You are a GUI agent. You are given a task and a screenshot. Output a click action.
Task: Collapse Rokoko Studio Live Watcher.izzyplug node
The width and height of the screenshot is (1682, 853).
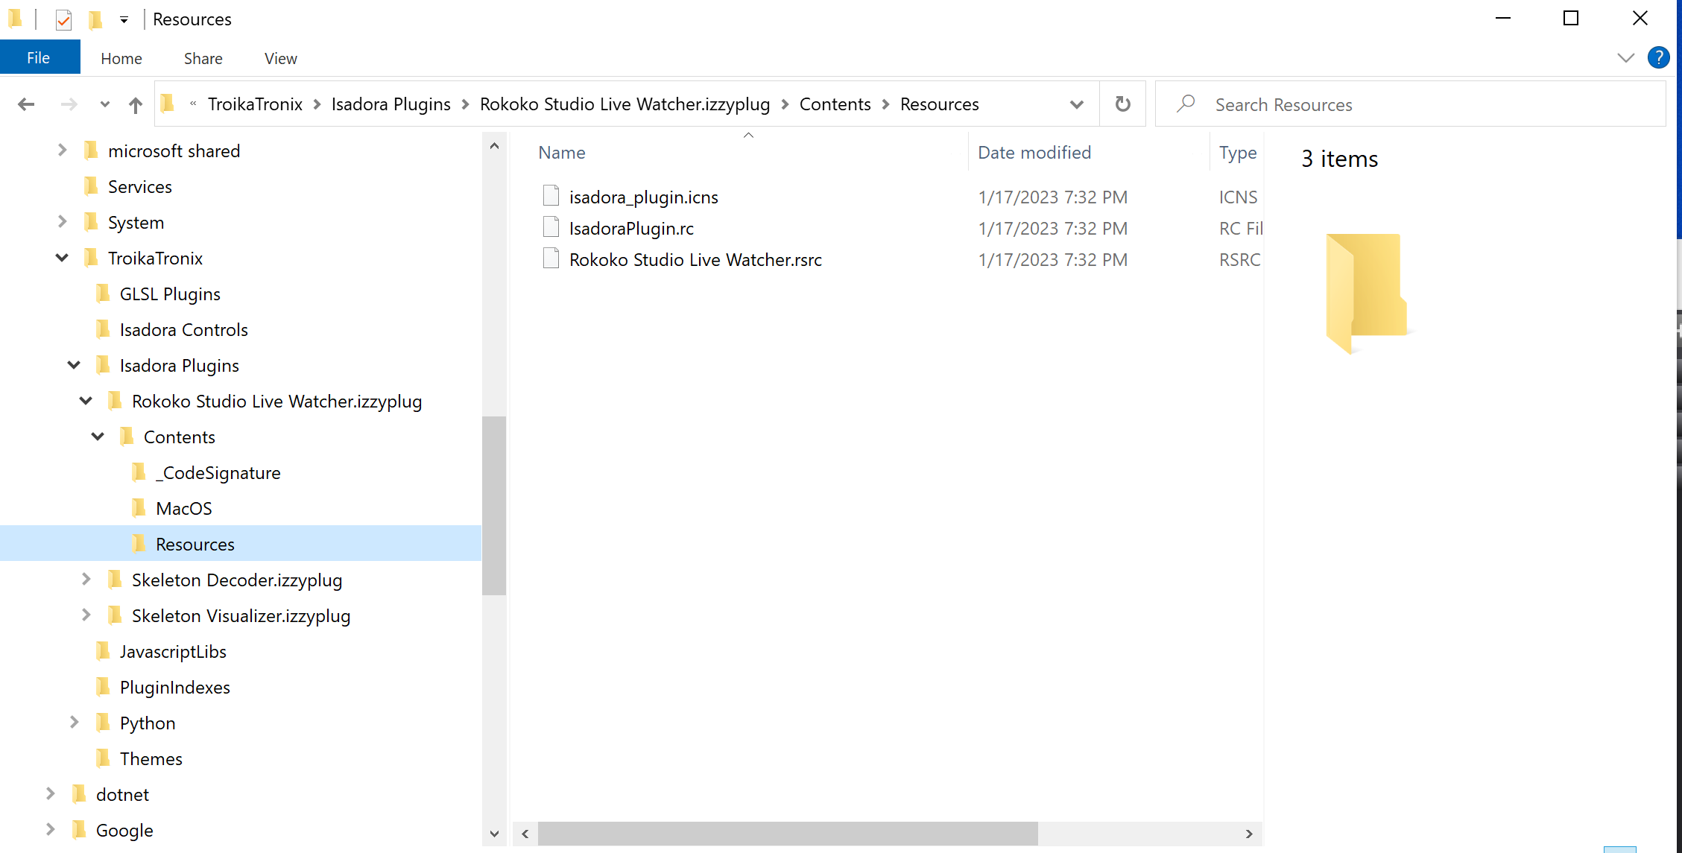pyautogui.click(x=86, y=401)
